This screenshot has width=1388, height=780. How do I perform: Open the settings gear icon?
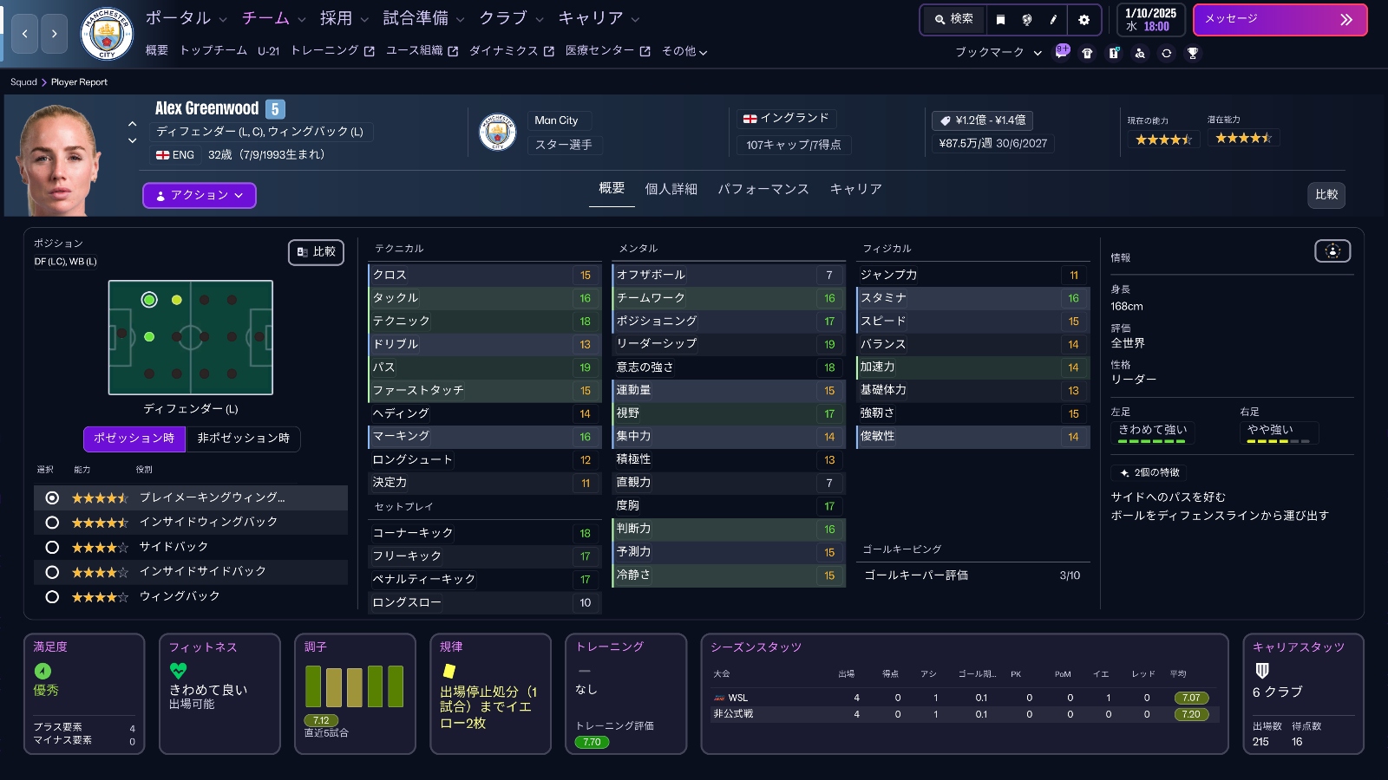1084,20
